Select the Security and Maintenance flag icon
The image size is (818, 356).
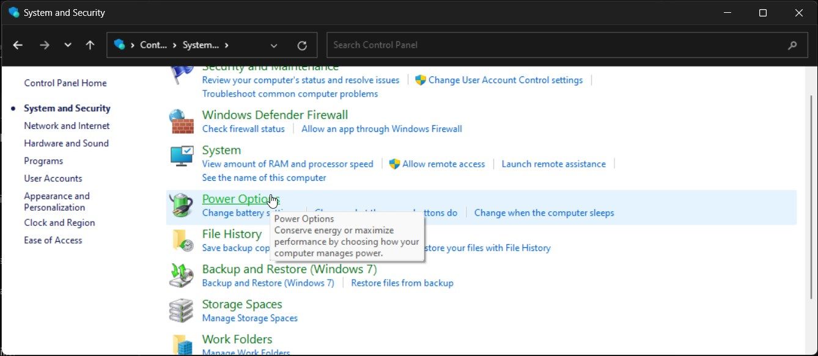tap(180, 73)
